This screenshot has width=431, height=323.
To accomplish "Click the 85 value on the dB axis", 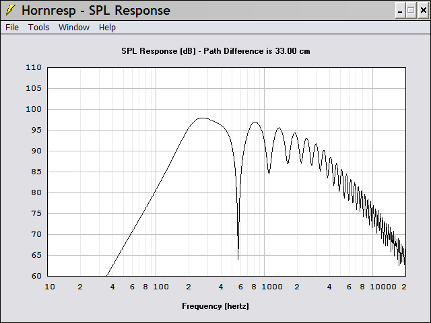I will 36,172.
